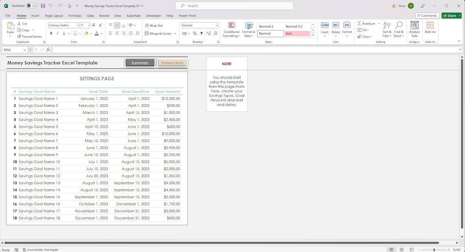Open the Fill Color dropdown arrow
Image resolution: width=465 pixels, height=252 pixels.
(x=91, y=33)
